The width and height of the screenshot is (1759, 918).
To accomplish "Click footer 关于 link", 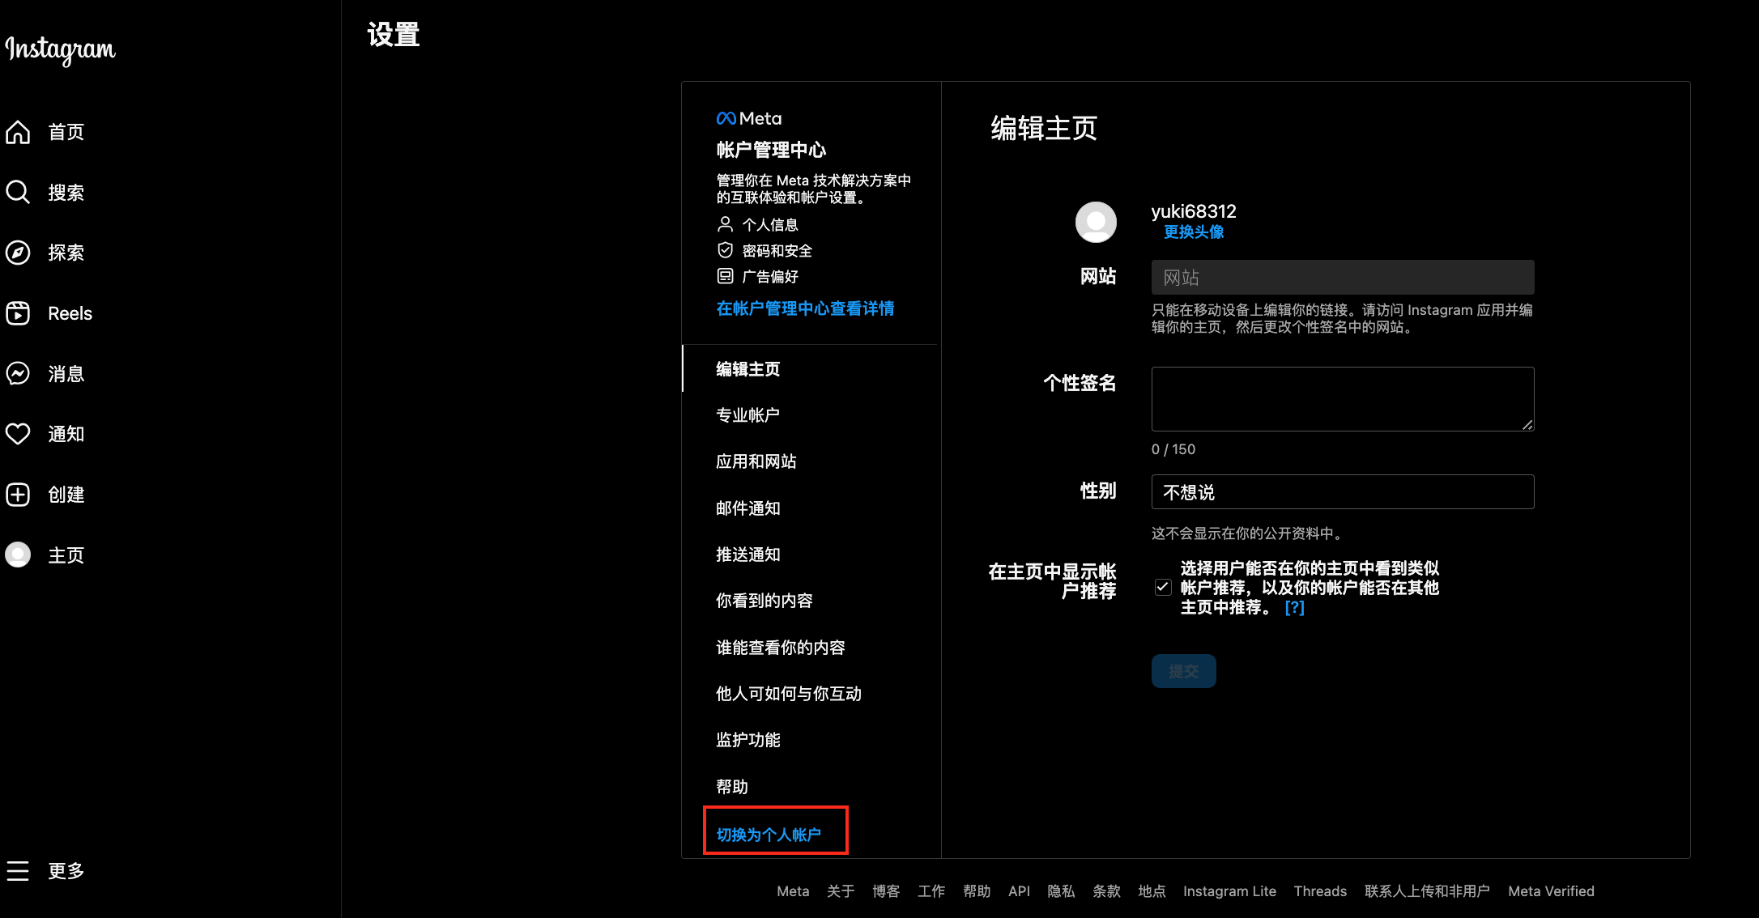I will coord(841,891).
